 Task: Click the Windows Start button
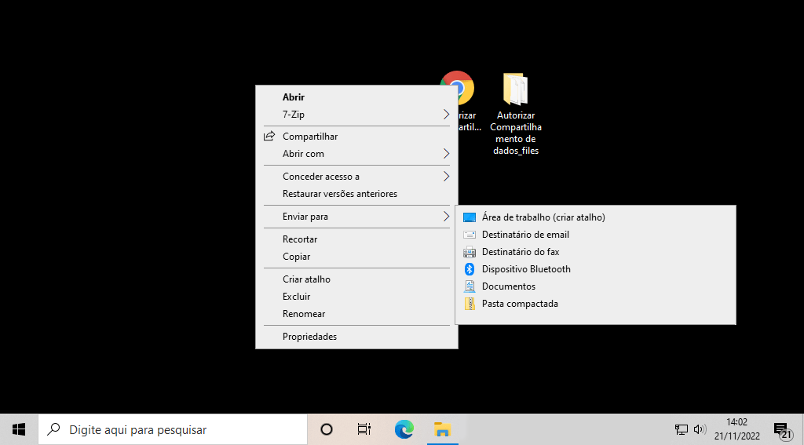[x=19, y=429]
